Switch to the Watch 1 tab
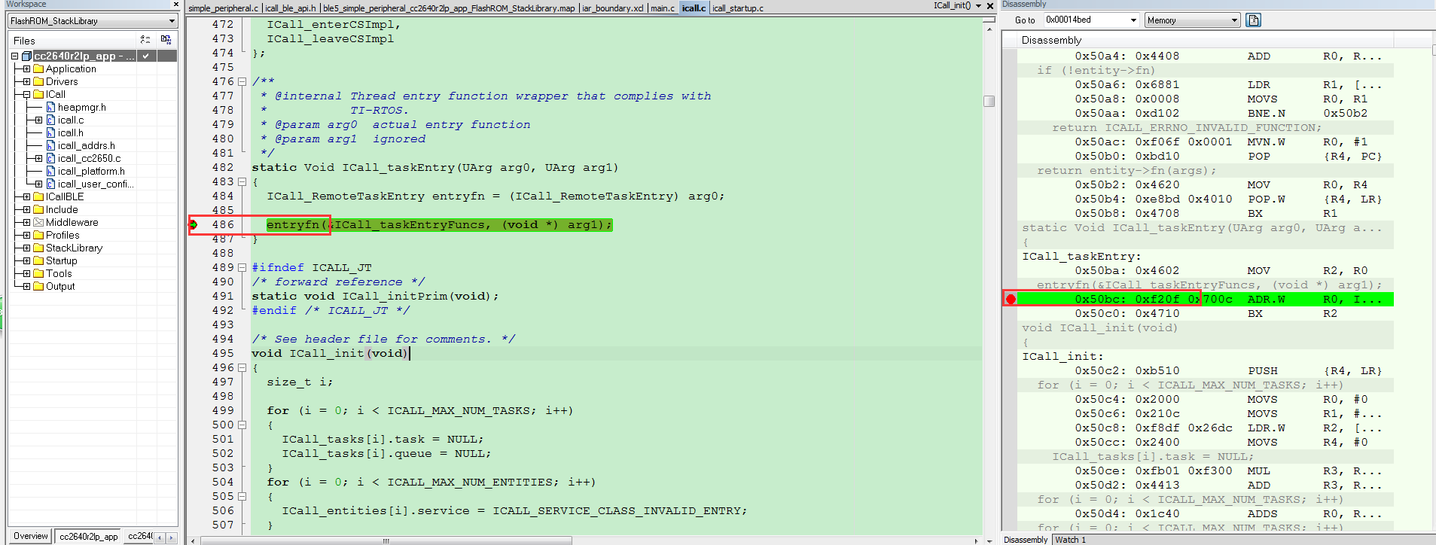The height and width of the screenshot is (545, 1436). pos(1070,540)
